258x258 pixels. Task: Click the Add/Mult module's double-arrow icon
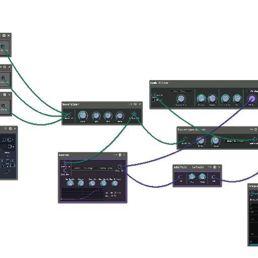(x=210, y=167)
